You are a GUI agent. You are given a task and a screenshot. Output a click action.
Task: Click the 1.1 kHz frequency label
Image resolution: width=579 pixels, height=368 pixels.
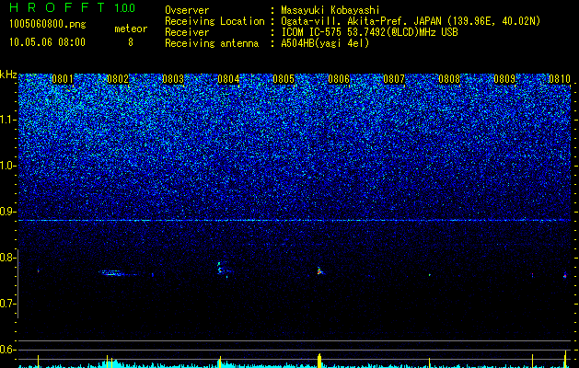pos(8,120)
